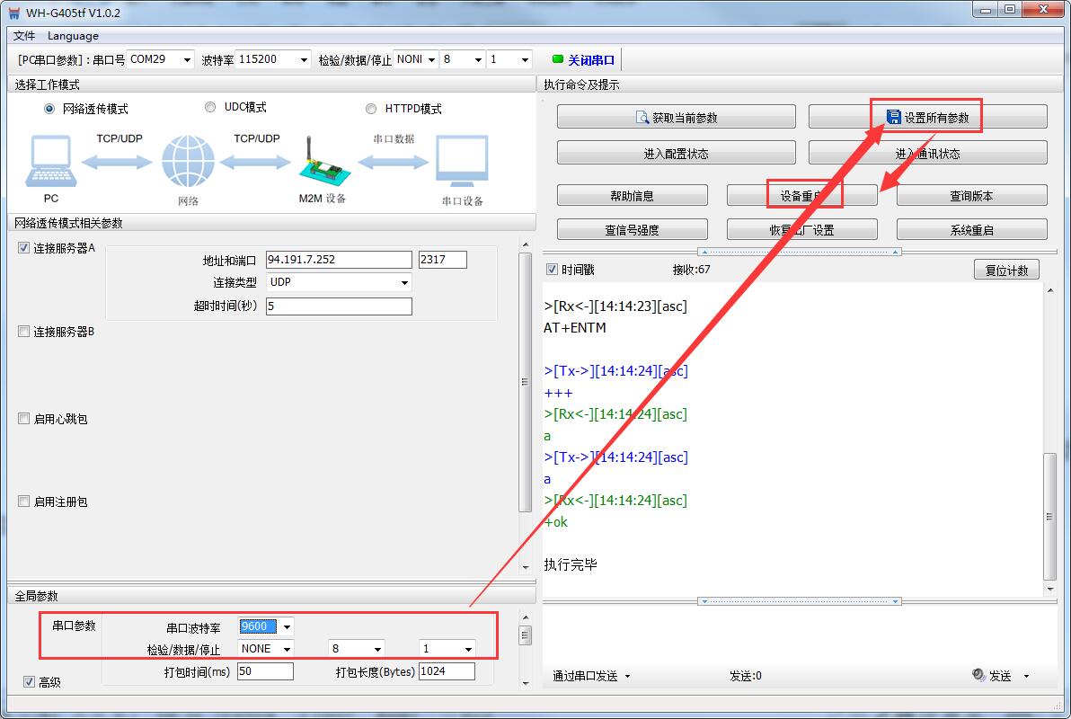
Task: Uncheck the 时间戳 timestamp checkbox
Action: coord(552,270)
